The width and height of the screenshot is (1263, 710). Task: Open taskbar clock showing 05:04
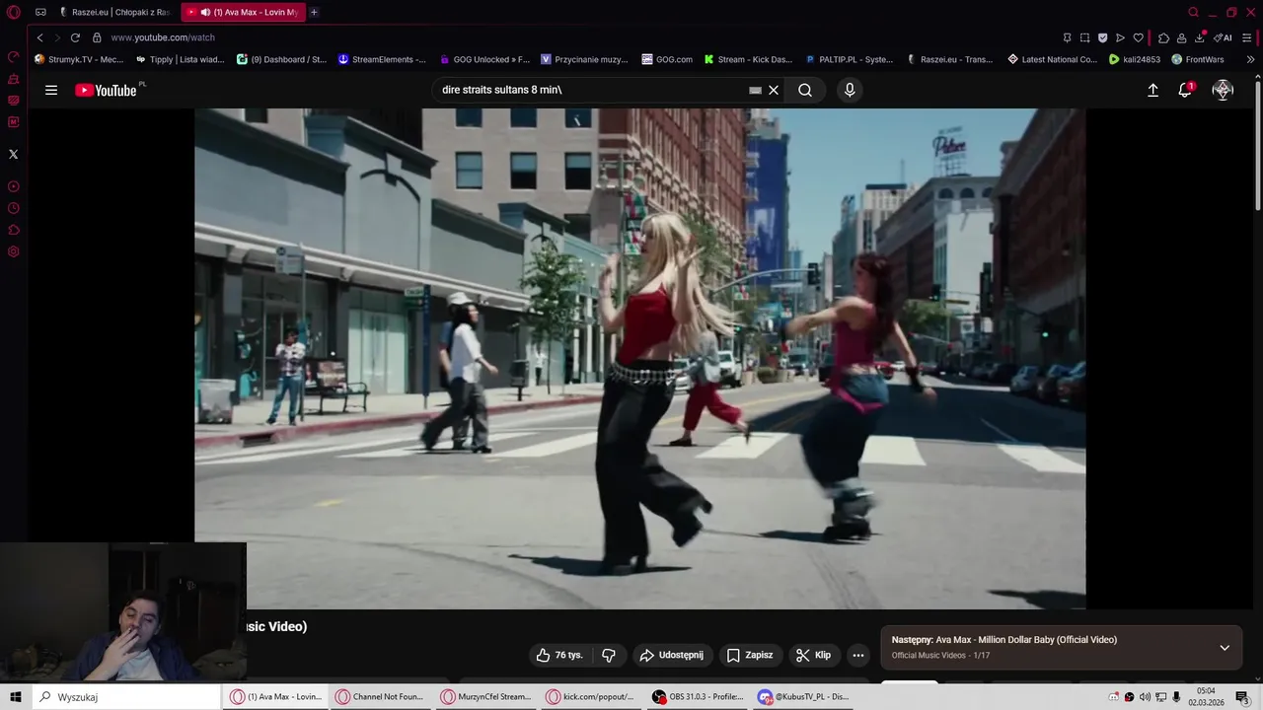pyautogui.click(x=1206, y=697)
